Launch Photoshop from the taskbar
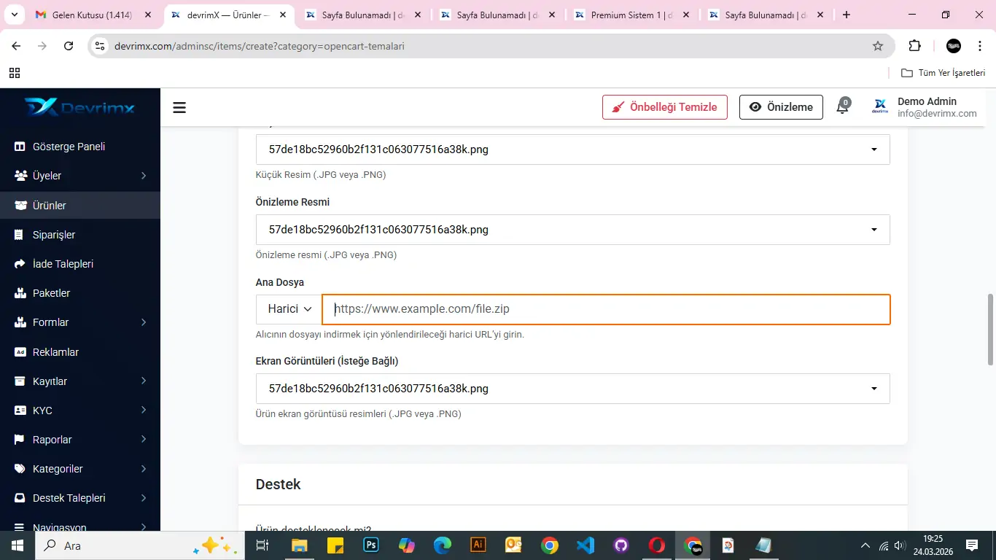 tap(371, 545)
